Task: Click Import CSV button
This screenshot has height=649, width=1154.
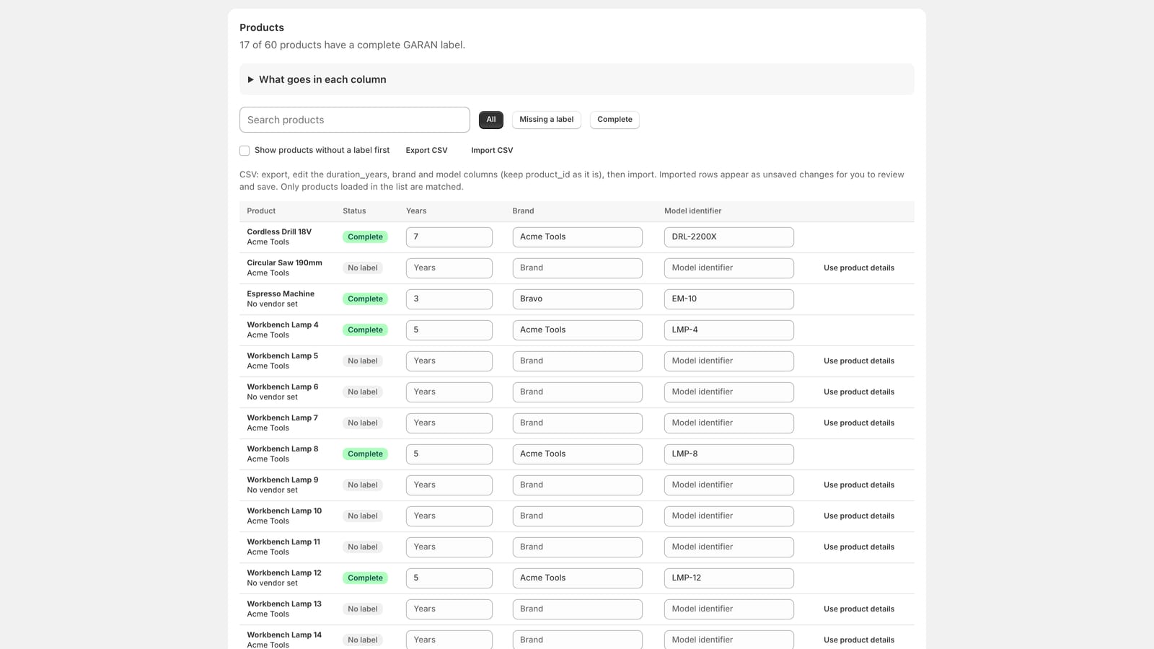Action: pyautogui.click(x=492, y=151)
